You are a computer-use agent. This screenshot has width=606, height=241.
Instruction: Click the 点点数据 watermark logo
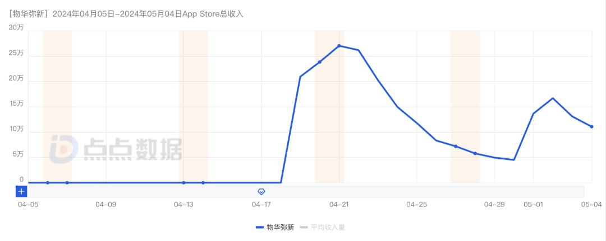pos(115,149)
